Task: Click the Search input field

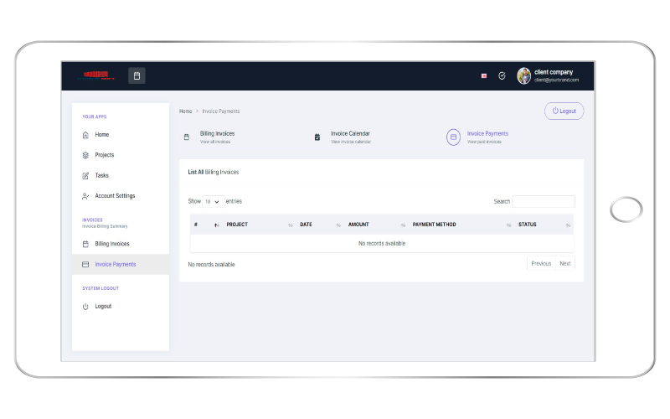Action: point(544,201)
